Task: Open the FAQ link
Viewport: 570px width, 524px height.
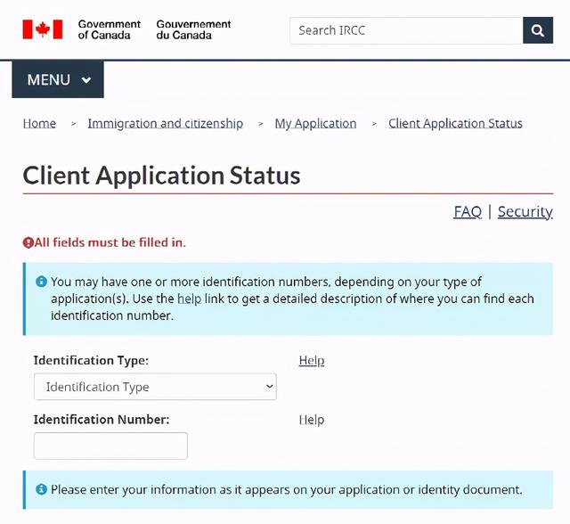Action: [x=467, y=211]
